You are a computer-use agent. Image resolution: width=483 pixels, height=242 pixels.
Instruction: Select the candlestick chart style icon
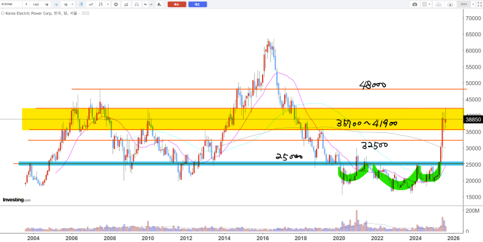pos(81,5)
